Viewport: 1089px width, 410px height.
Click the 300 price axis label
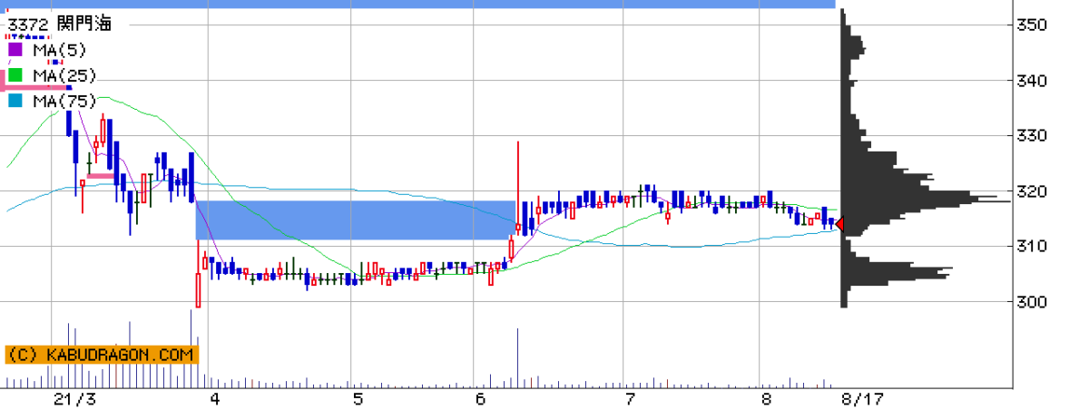point(1033,302)
